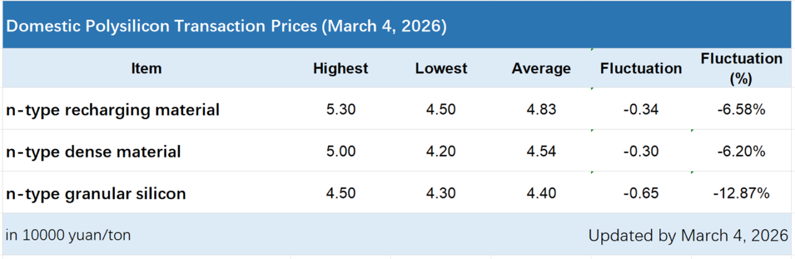This screenshot has width=795, height=259.
Task: Select the Highest column header
Action: point(340,69)
